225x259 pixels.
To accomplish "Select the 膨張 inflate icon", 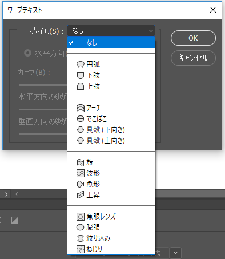I will click(x=81, y=228).
